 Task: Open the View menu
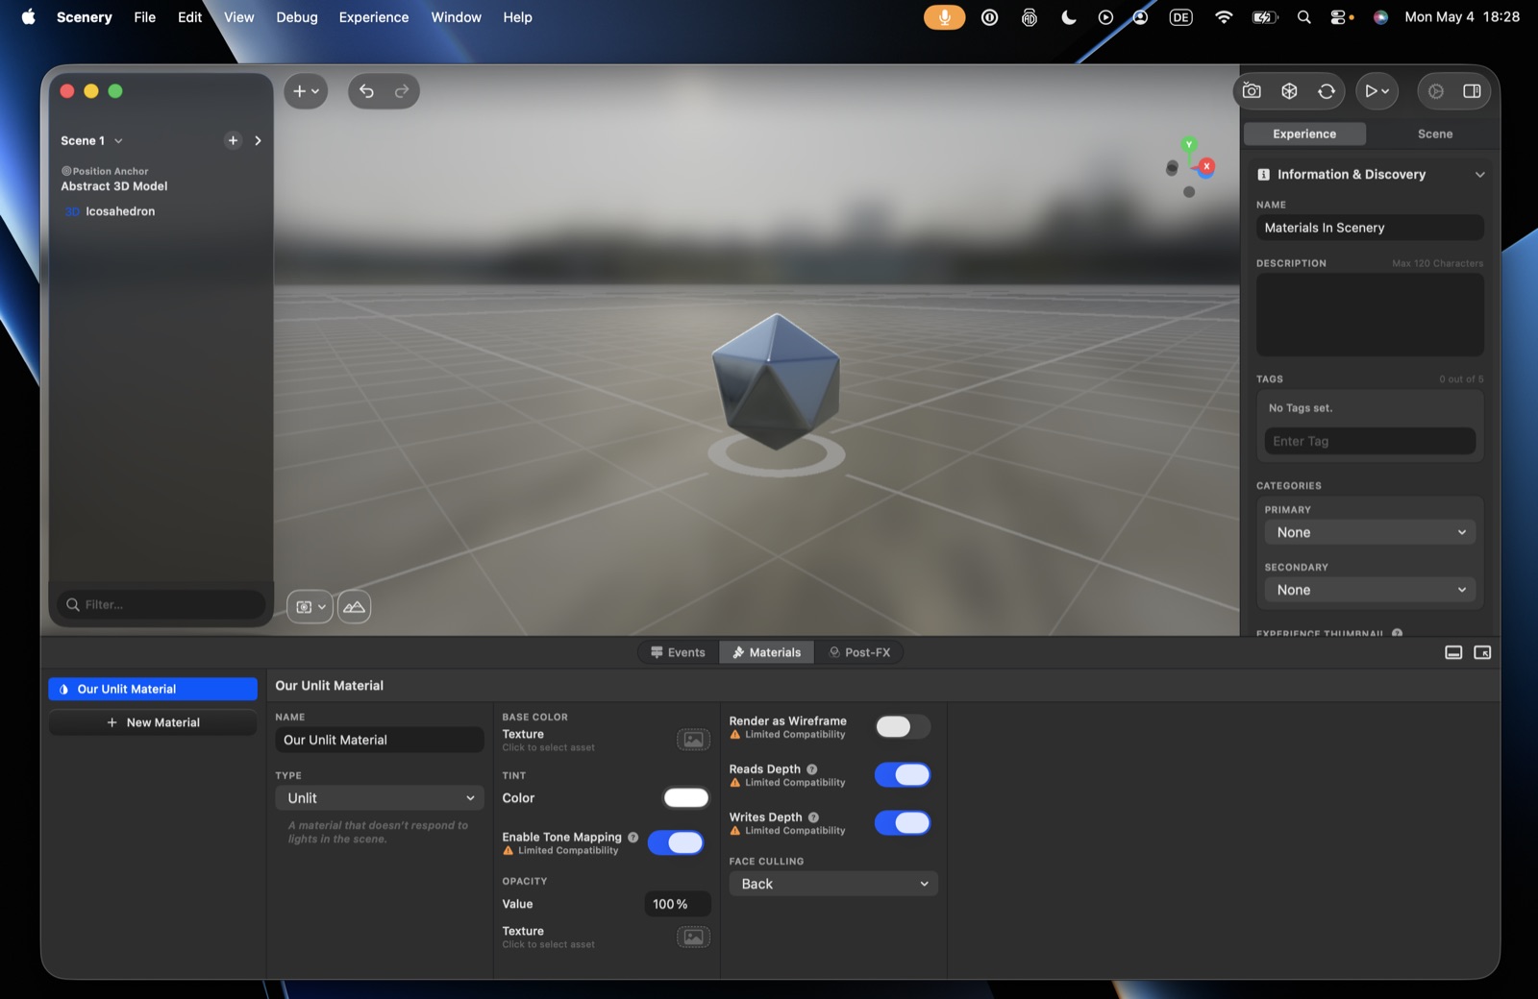tap(239, 17)
